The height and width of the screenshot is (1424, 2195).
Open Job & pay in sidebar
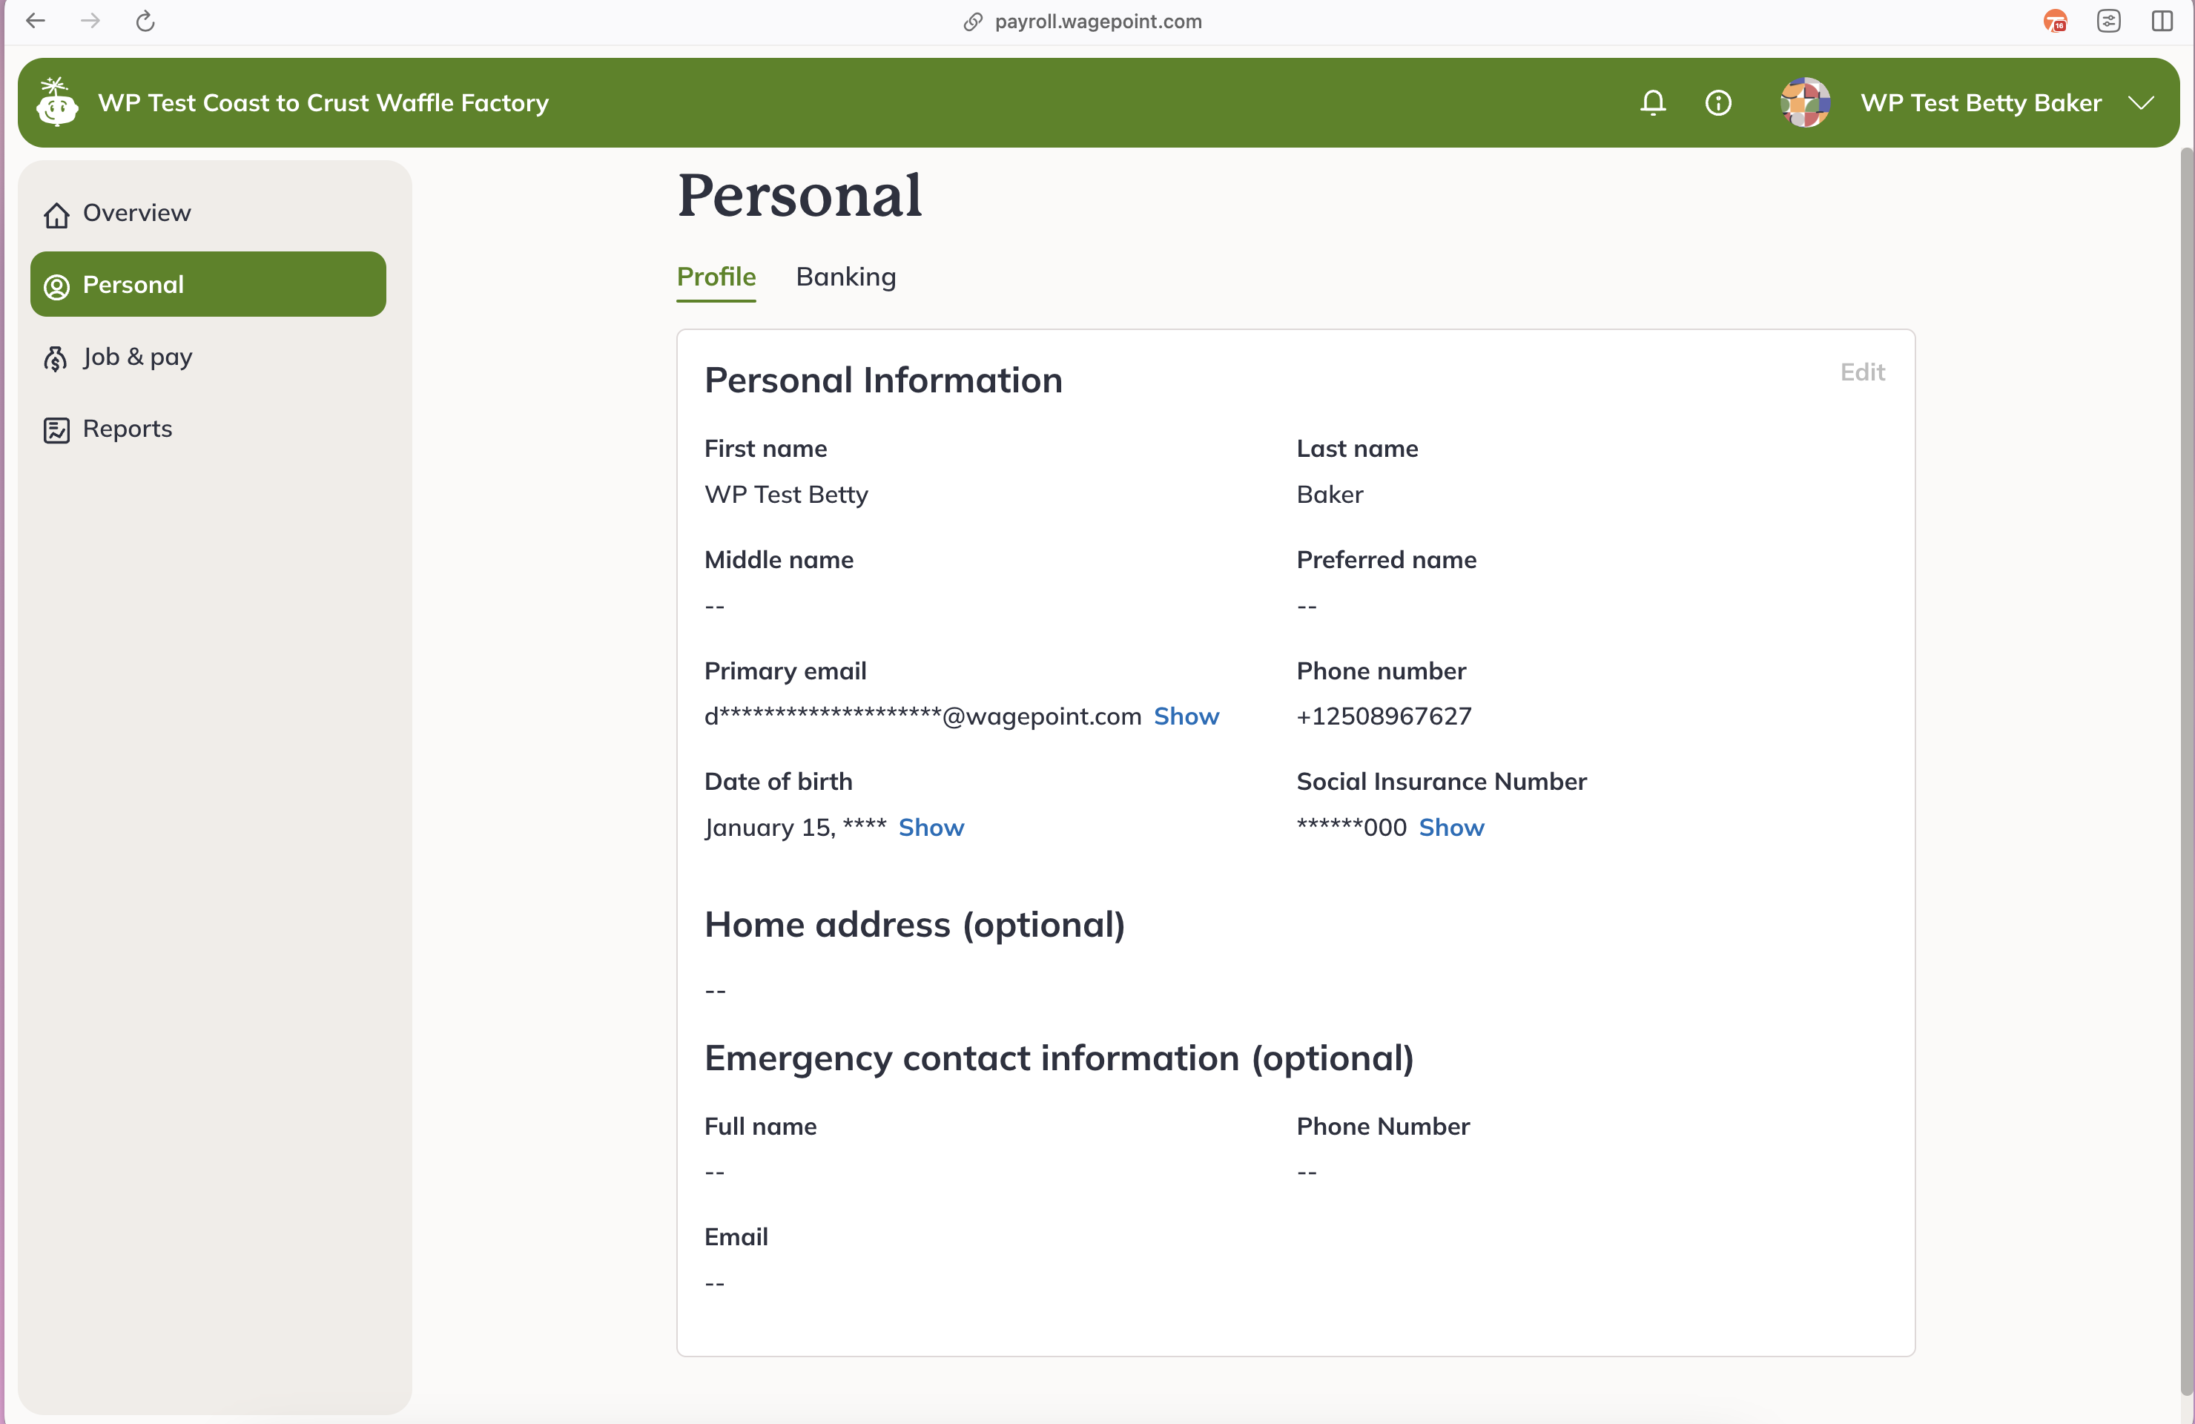tap(136, 357)
